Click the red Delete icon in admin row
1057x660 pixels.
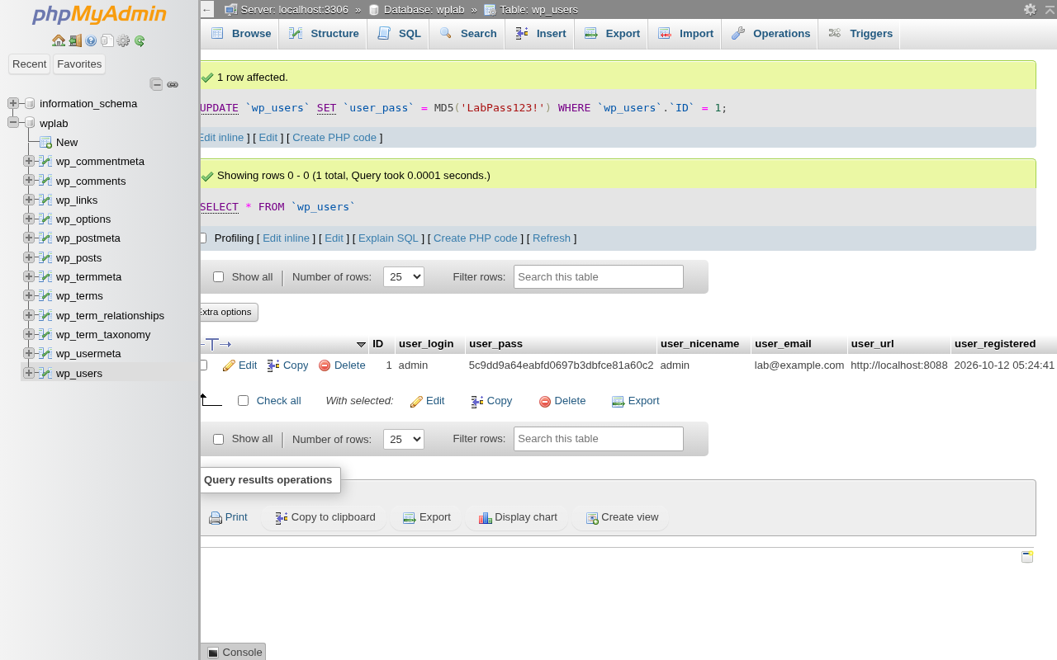(325, 365)
